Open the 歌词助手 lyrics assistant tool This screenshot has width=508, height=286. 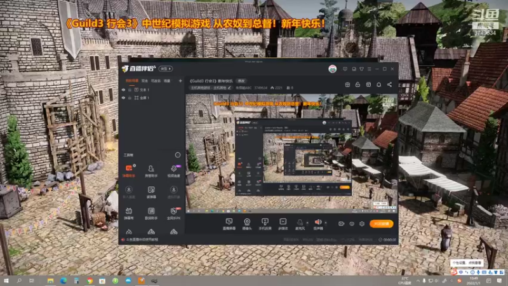151,214
